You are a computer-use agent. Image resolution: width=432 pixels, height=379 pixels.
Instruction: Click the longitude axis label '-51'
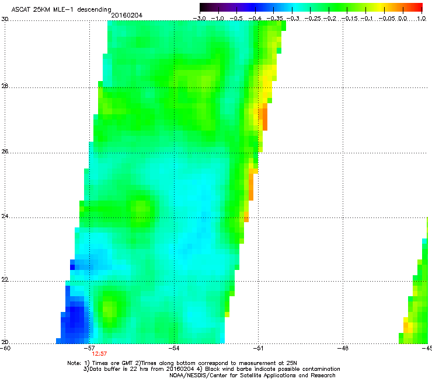tap(259, 348)
